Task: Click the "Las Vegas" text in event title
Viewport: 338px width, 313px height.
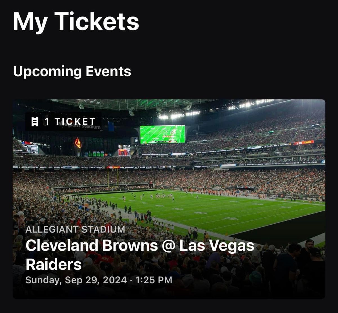Action: click(217, 246)
